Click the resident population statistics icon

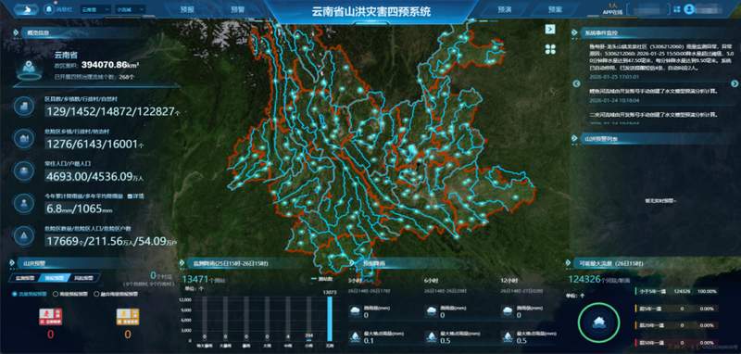[x=23, y=171]
